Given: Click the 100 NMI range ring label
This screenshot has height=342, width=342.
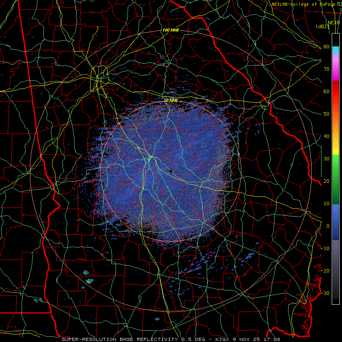Looking at the screenshot, I should coord(171,30).
